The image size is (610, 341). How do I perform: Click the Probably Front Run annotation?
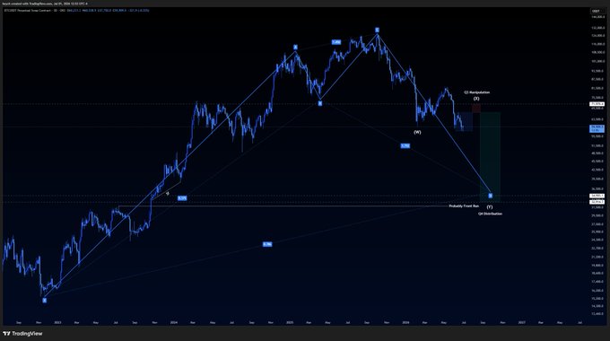pos(464,205)
